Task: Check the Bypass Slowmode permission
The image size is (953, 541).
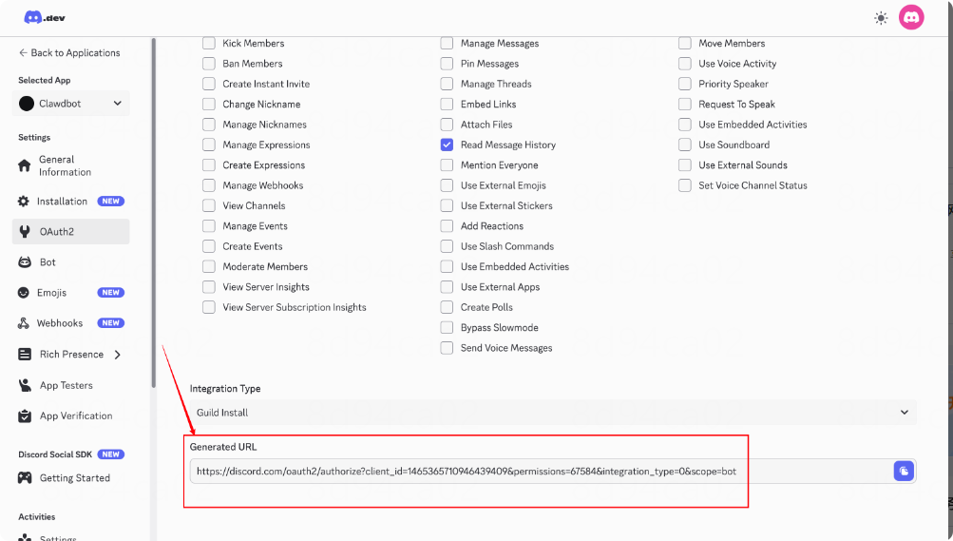Action: 447,327
